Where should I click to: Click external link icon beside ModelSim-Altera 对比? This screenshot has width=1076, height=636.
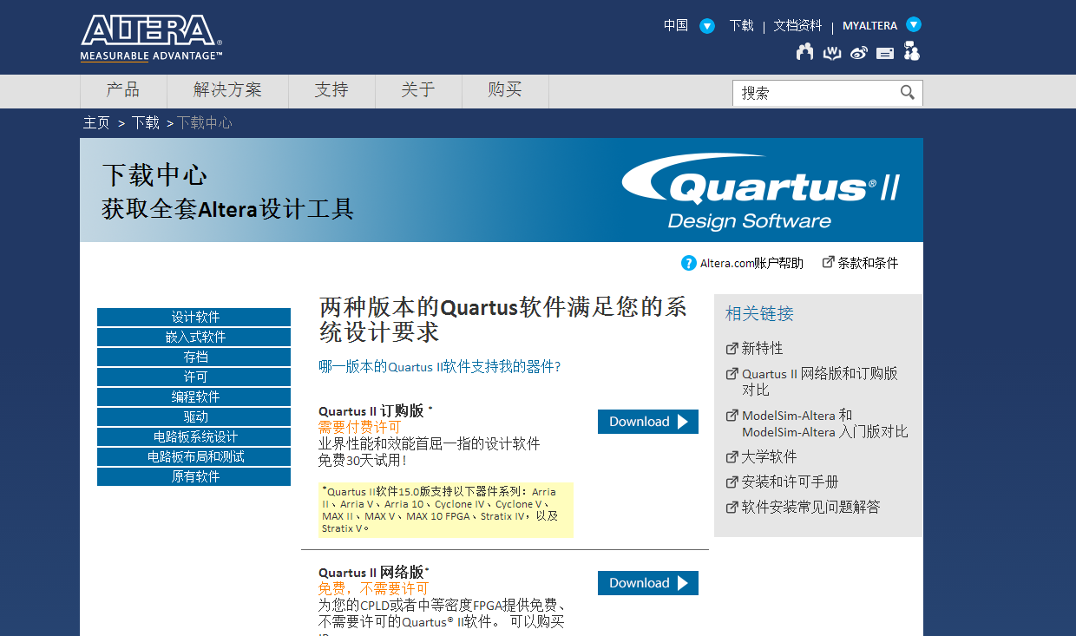pyautogui.click(x=732, y=416)
